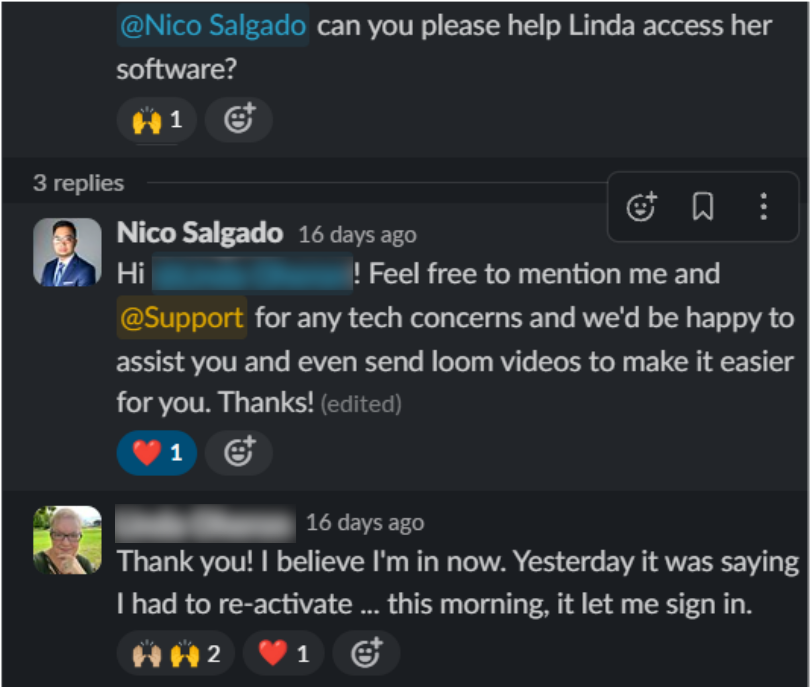Open the blurred user mention after "Hi"

pos(252,273)
